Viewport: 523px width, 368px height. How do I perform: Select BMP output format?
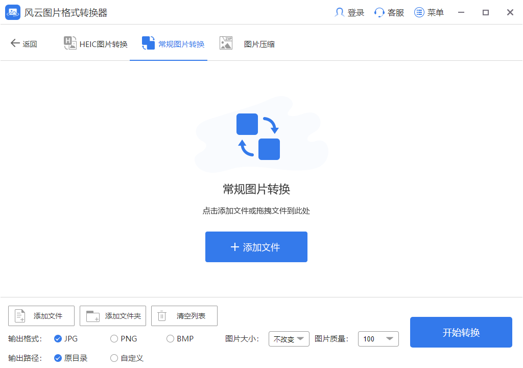click(170, 338)
